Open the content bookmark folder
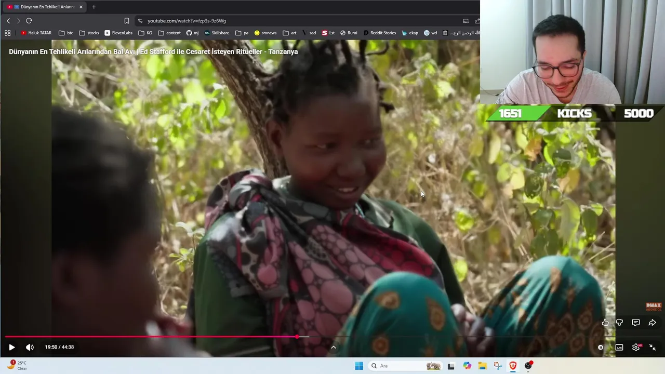Screen dimensions: 665x374 (169, 33)
